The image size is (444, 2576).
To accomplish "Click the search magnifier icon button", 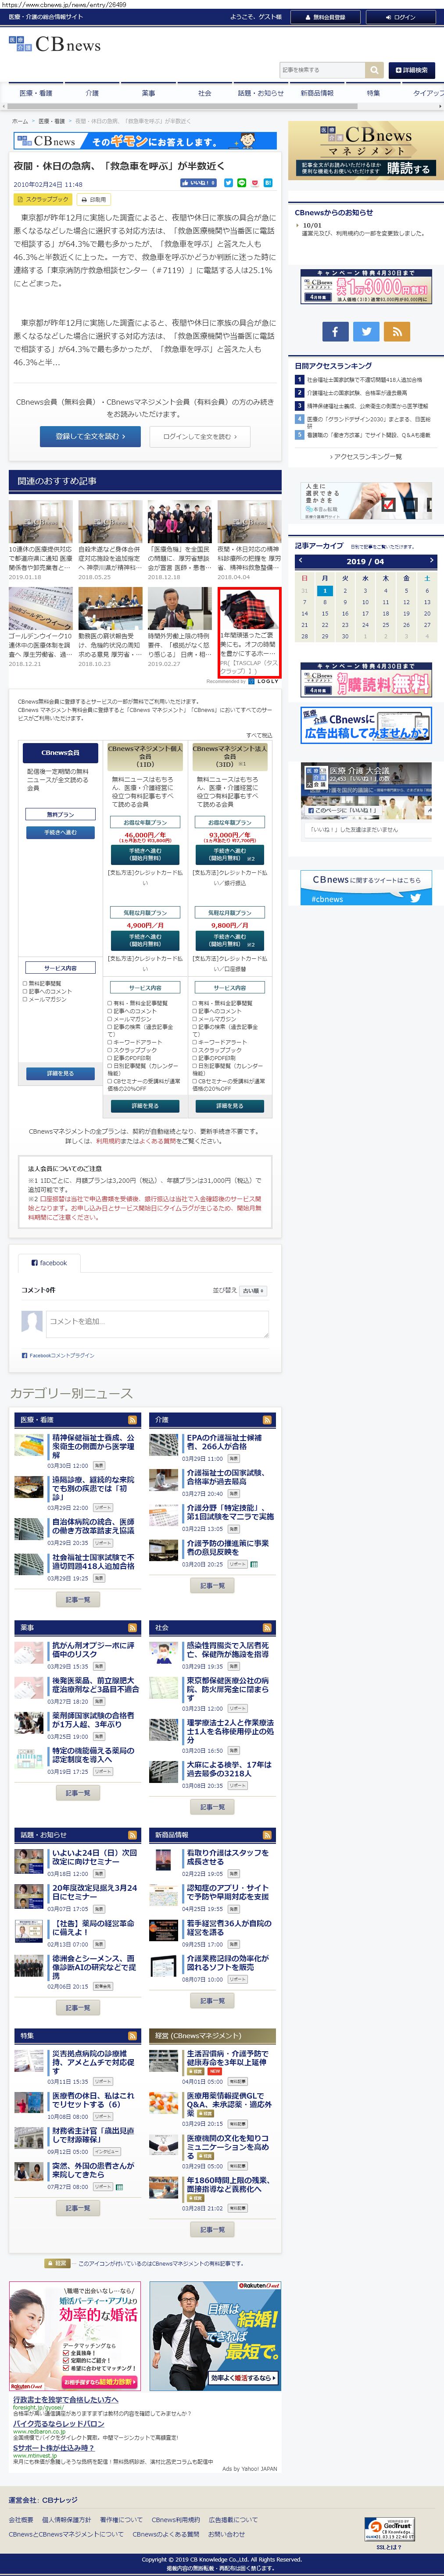I will [375, 70].
